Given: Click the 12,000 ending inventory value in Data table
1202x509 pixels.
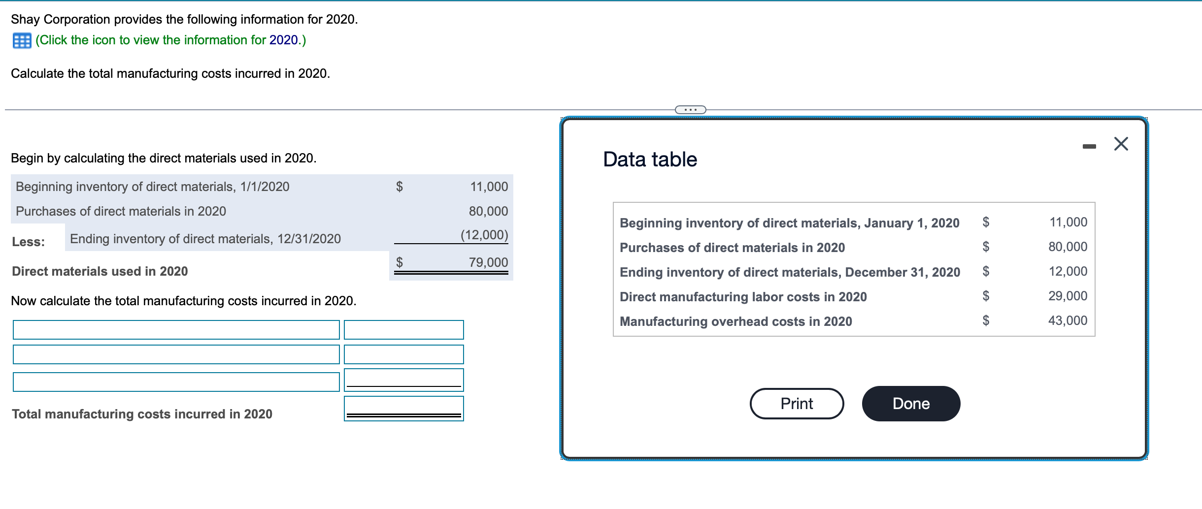Looking at the screenshot, I should [x=1068, y=271].
